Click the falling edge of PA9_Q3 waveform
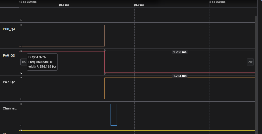262x134 pixels. (105, 62)
